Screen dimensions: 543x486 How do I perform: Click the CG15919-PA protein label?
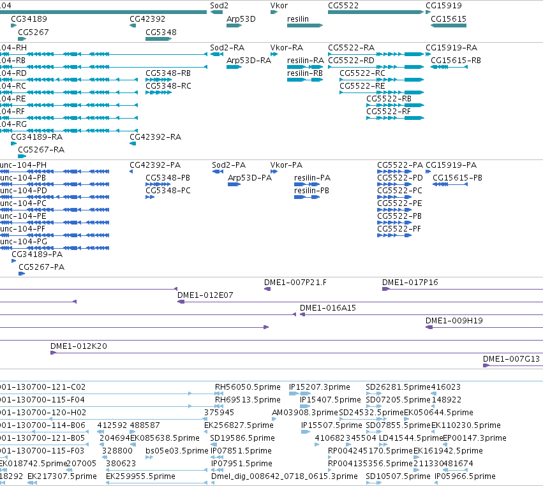(x=451, y=165)
